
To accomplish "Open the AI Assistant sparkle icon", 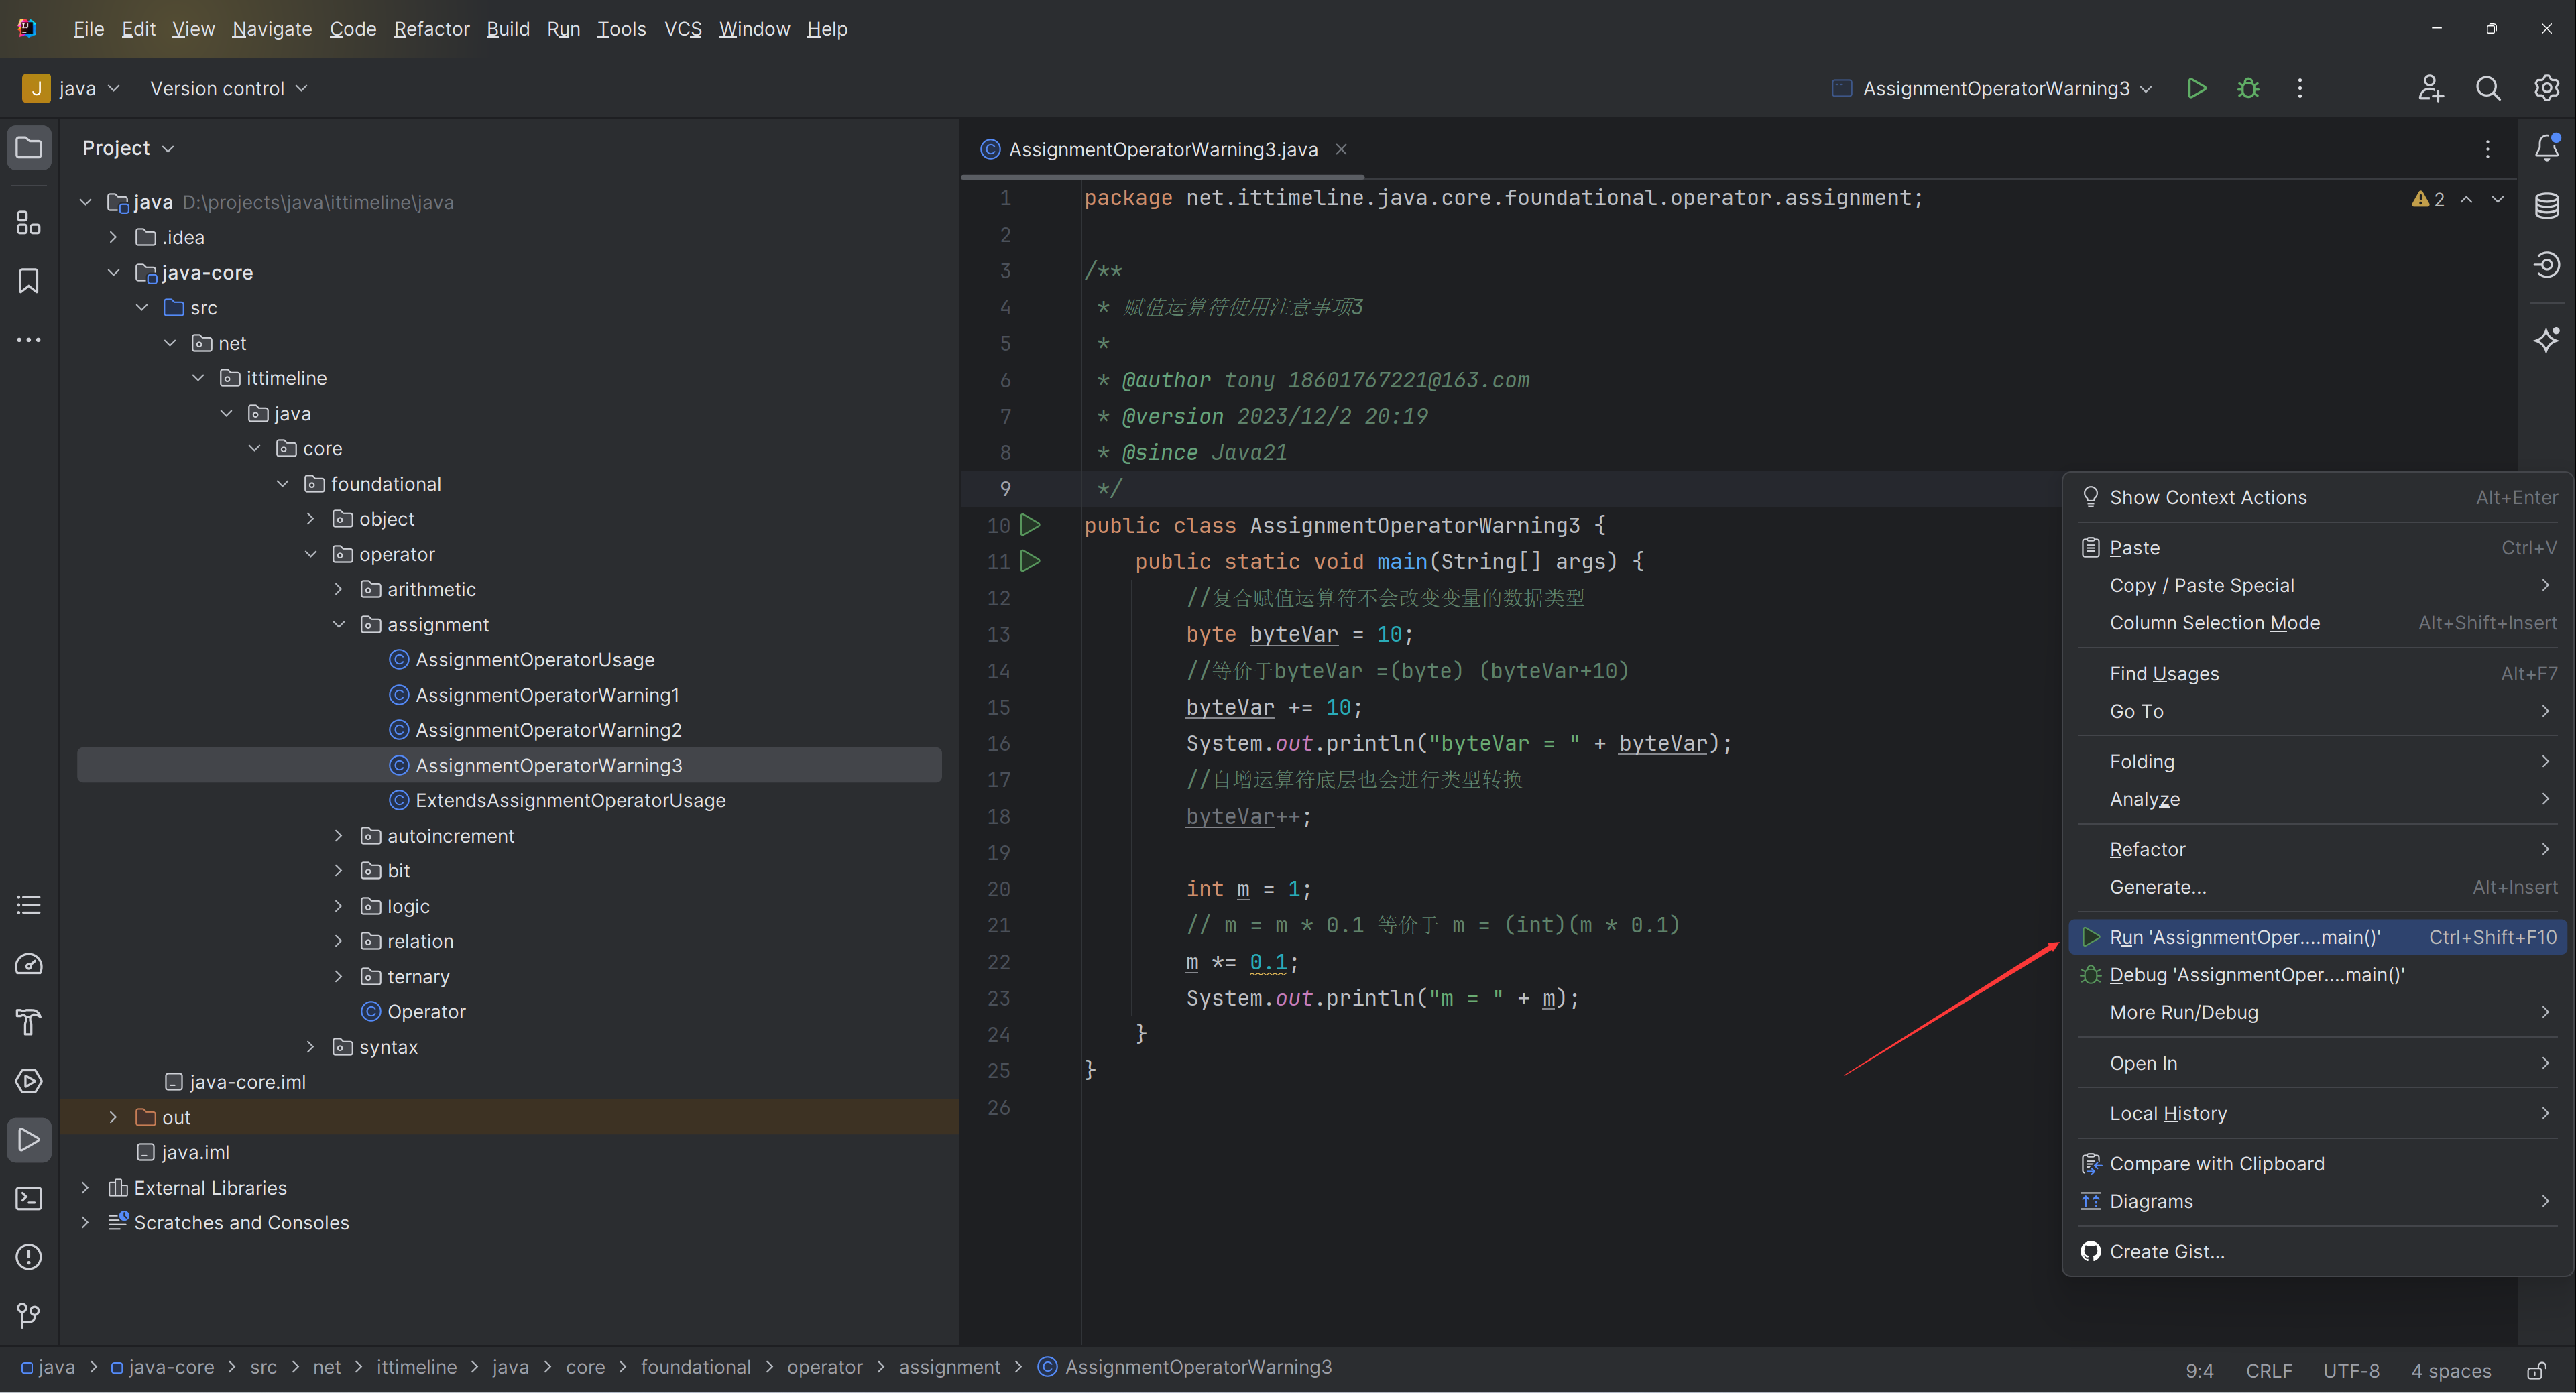I will coord(2547,340).
